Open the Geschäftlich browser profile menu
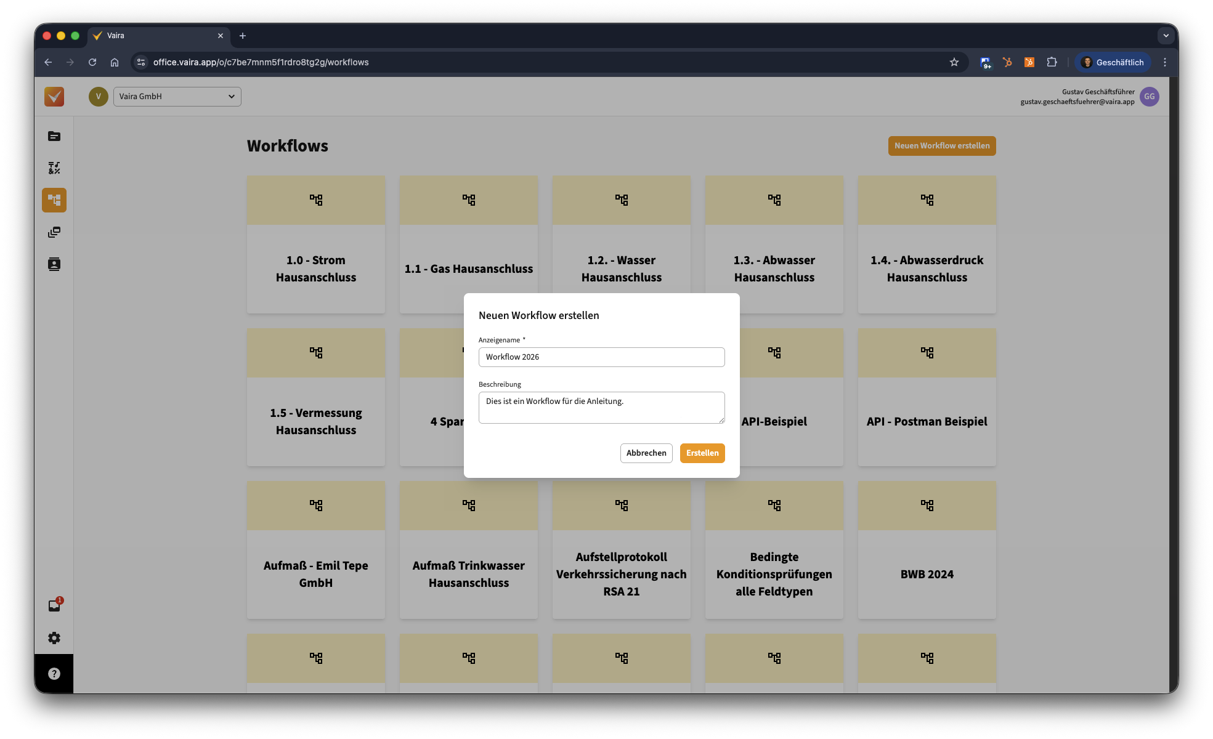The image size is (1213, 739). pos(1113,62)
